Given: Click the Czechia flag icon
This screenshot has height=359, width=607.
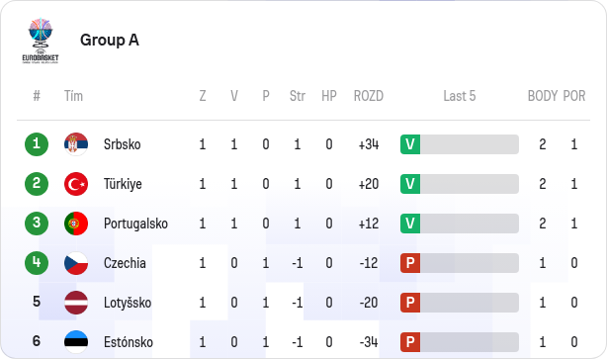Looking at the screenshot, I should [x=76, y=263].
